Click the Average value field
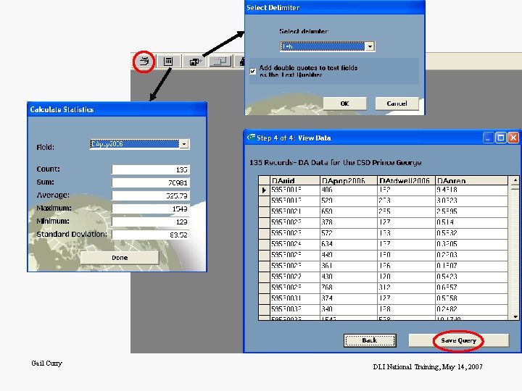This screenshot has height=391, width=522. [x=151, y=195]
